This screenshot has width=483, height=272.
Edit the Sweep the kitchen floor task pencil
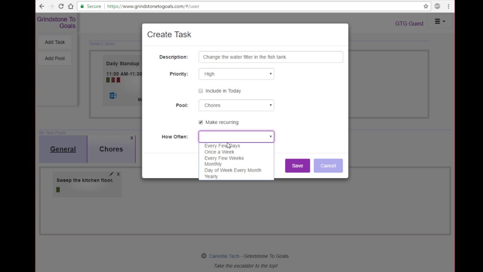[x=111, y=174]
